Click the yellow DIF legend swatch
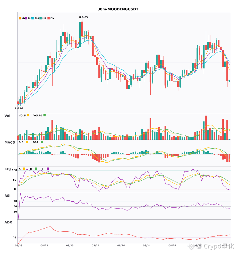Image resolution: width=236 pixels, height=253 pixels. pos(27,142)
